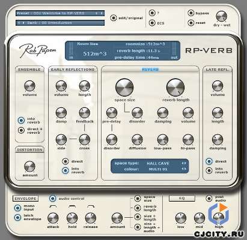247x240 pixels.
Task: Click the ENSEMBLE section header
Action: click(x=29, y=70)
